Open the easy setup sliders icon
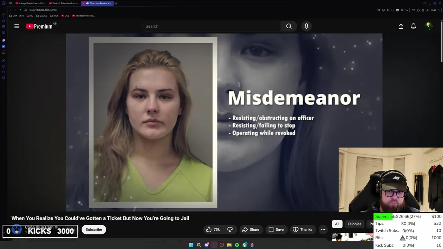The width and height of the screenshot is (443, 249). tap(439, 10)
